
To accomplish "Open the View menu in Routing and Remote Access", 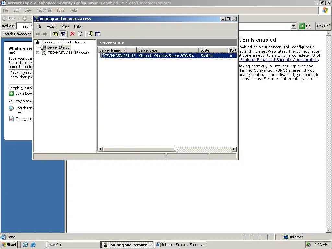I will pyautogui.click(x=65, y=26).
